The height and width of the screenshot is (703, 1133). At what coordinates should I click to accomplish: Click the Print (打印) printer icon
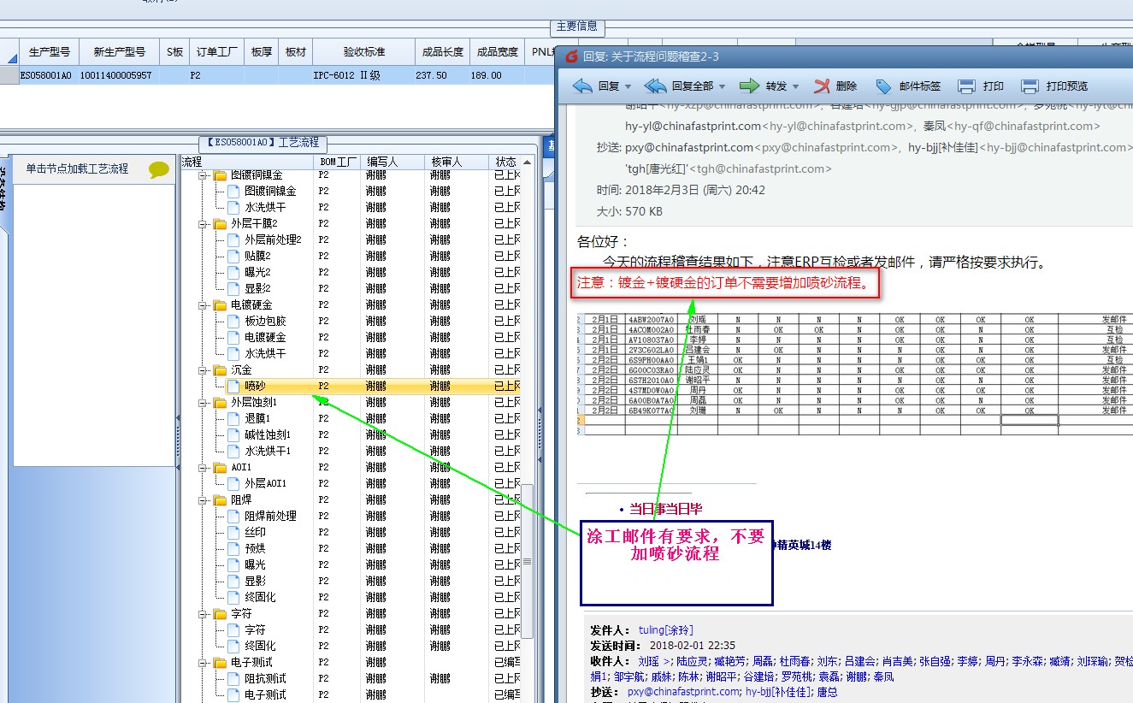[x=966, y=86]
